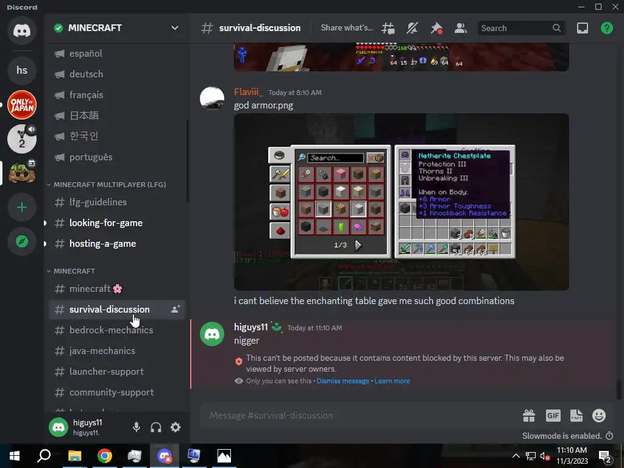Show hidden system tray icons
Viewport: 624px width, 468px height.
click(x=516, y=456)
